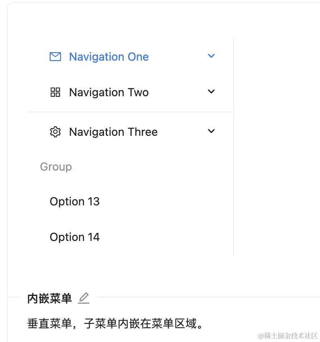The height and width of the screenshot is (342, 320).
Task: Expand Navigation One using its blue chevron
Action: tap(211, 56)
